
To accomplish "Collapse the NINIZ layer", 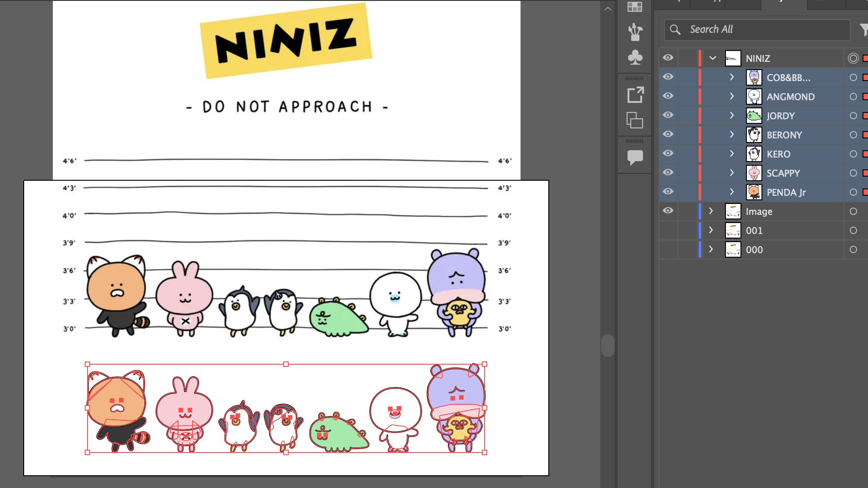I will tap(713, 58).
